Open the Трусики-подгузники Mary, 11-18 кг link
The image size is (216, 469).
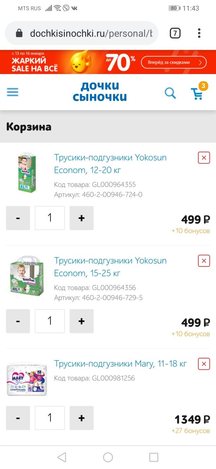tap(120, 364)
